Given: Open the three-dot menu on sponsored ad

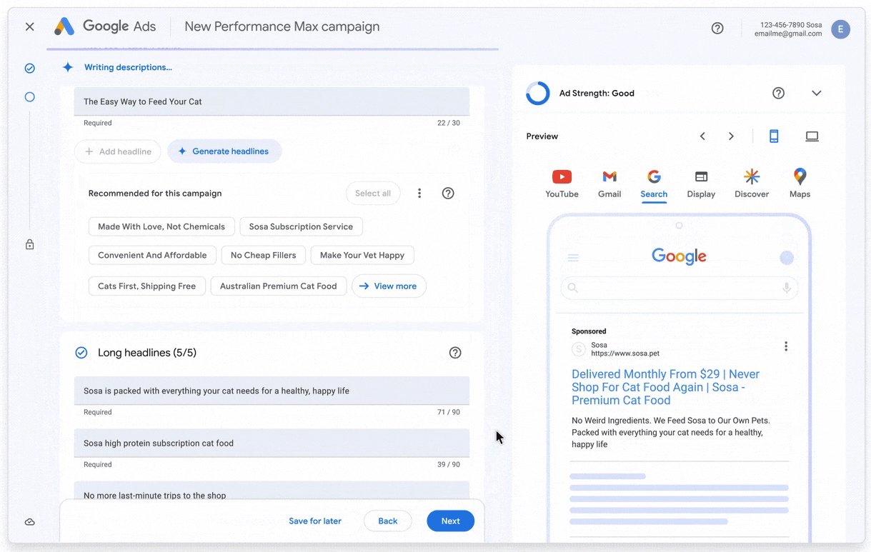Looking at the screenshot, I should 786,346.
